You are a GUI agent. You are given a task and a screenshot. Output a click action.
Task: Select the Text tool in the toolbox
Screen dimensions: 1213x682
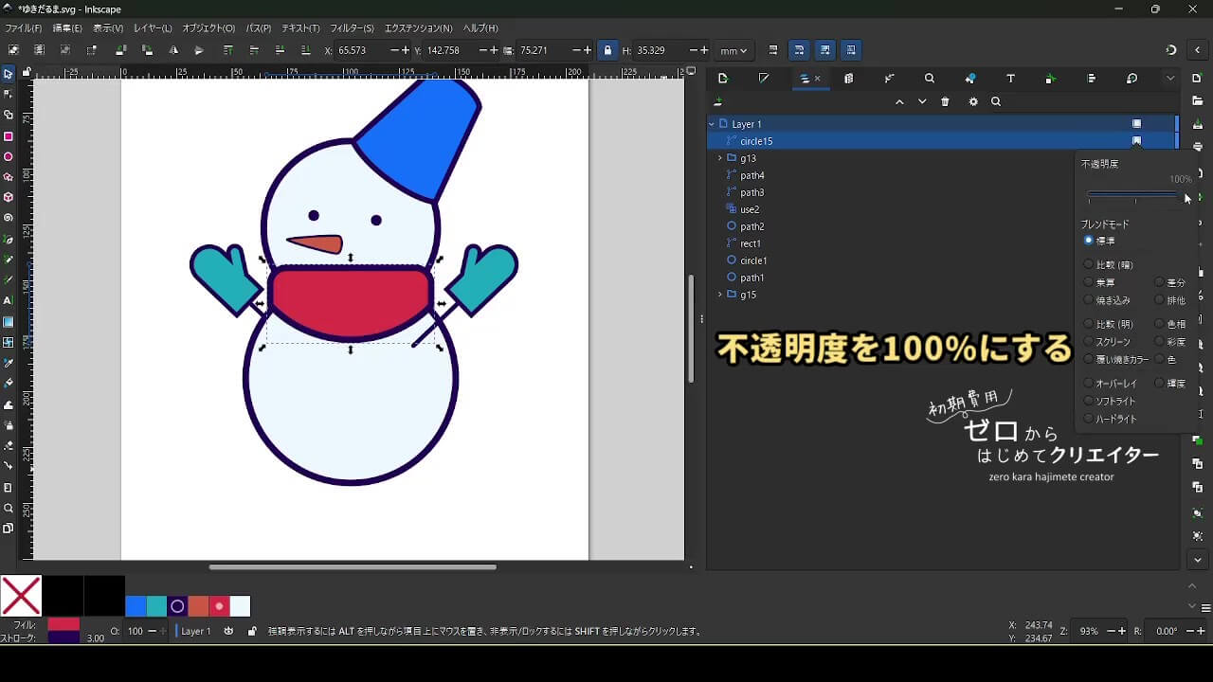[x=9, y=300]
